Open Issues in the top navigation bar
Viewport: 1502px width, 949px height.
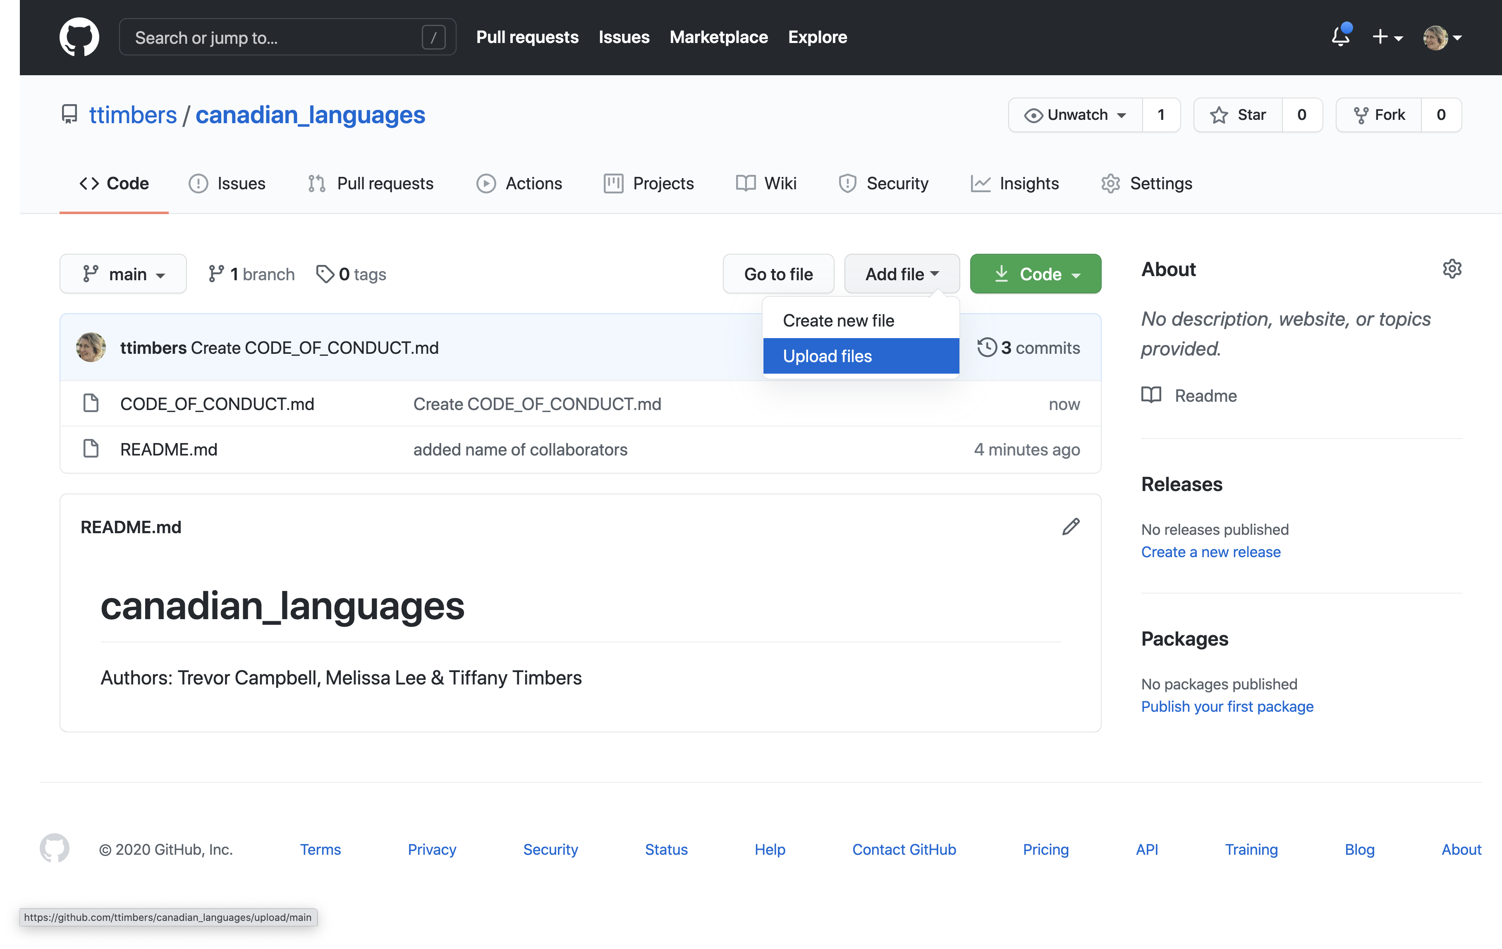624,37
